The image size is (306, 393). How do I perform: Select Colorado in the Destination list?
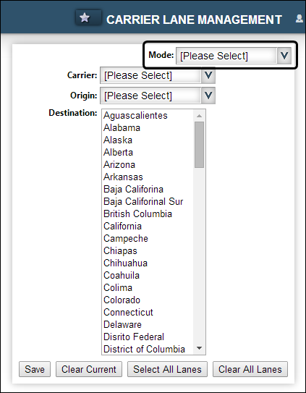(122, 300)
